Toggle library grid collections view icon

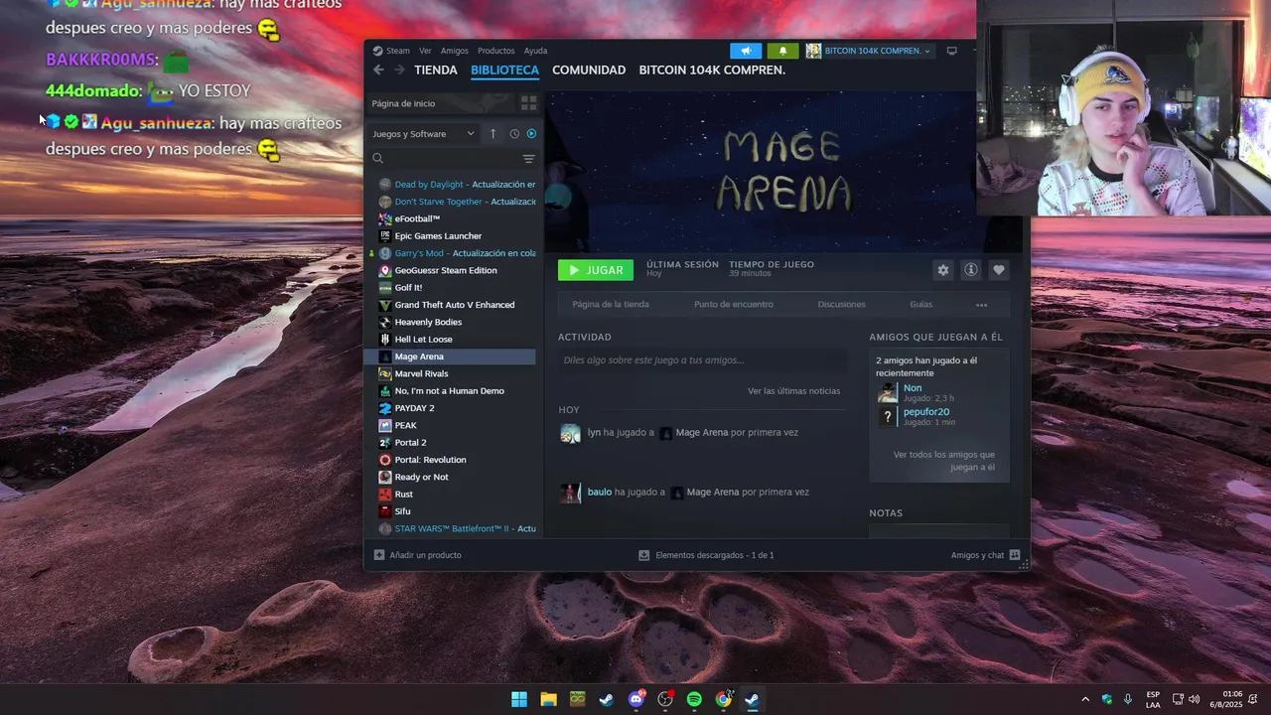tap(528, 103)
